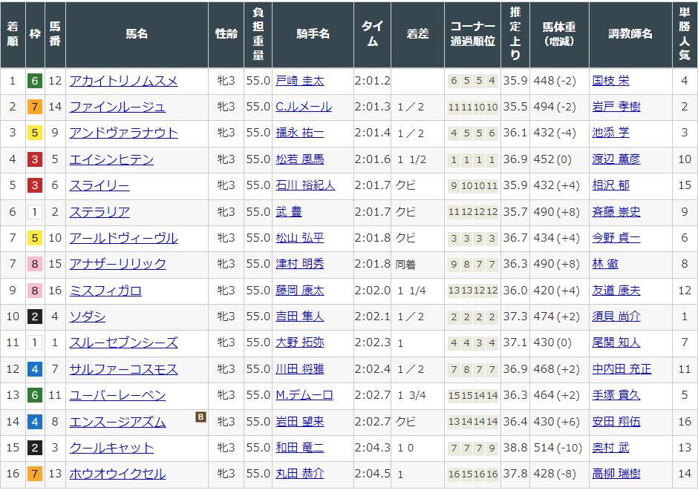
Task: Open trainer link 中内田 充正
Action: click(x=622, y=369)
